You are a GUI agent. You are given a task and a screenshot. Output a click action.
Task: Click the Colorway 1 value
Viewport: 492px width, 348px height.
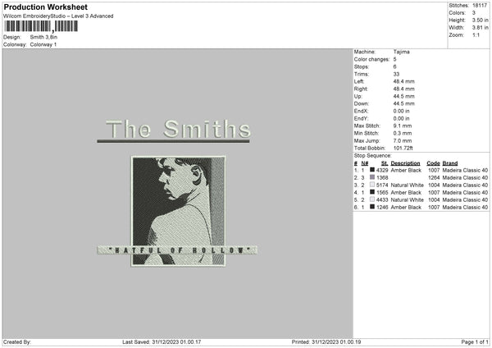tap(43, 44)
